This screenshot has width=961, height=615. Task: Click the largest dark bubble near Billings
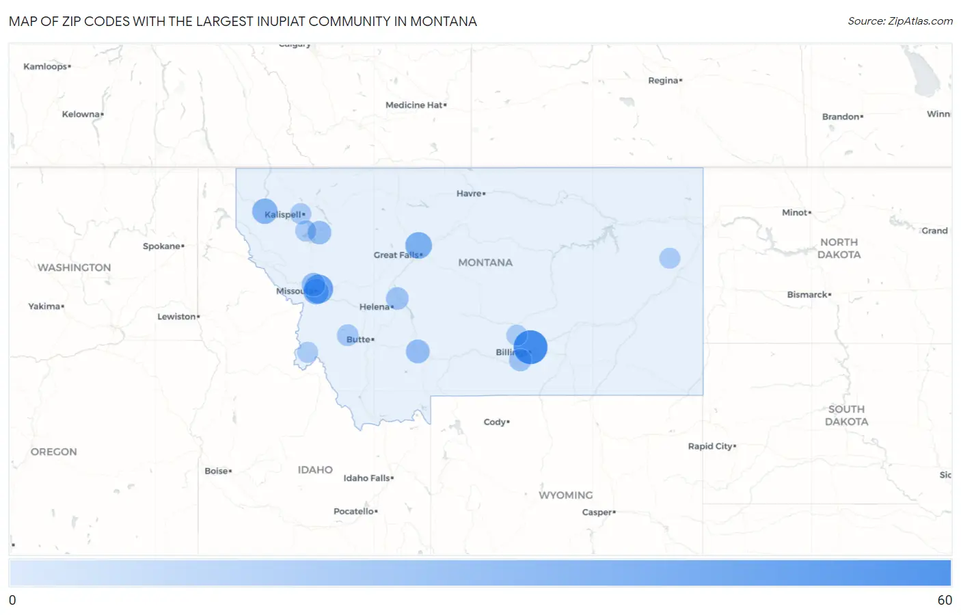click(x=530, y=346)
